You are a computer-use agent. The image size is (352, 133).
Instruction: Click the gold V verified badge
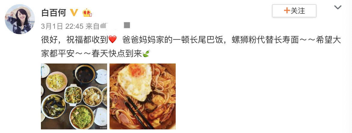(74, 13)
